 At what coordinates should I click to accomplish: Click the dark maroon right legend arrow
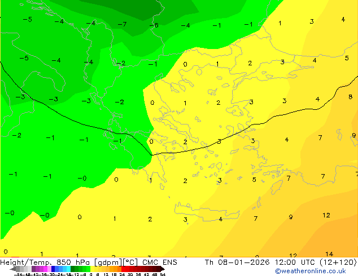pos(162,269)
